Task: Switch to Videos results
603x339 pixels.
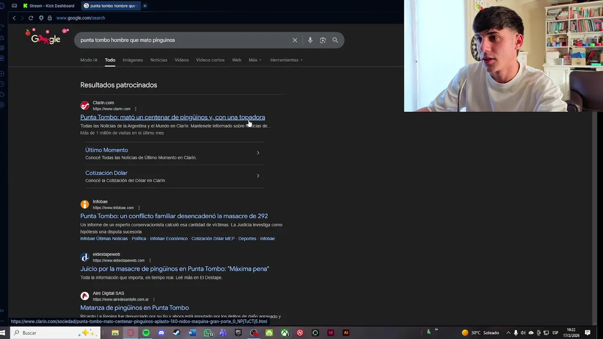Action: (x=181, y=60)
